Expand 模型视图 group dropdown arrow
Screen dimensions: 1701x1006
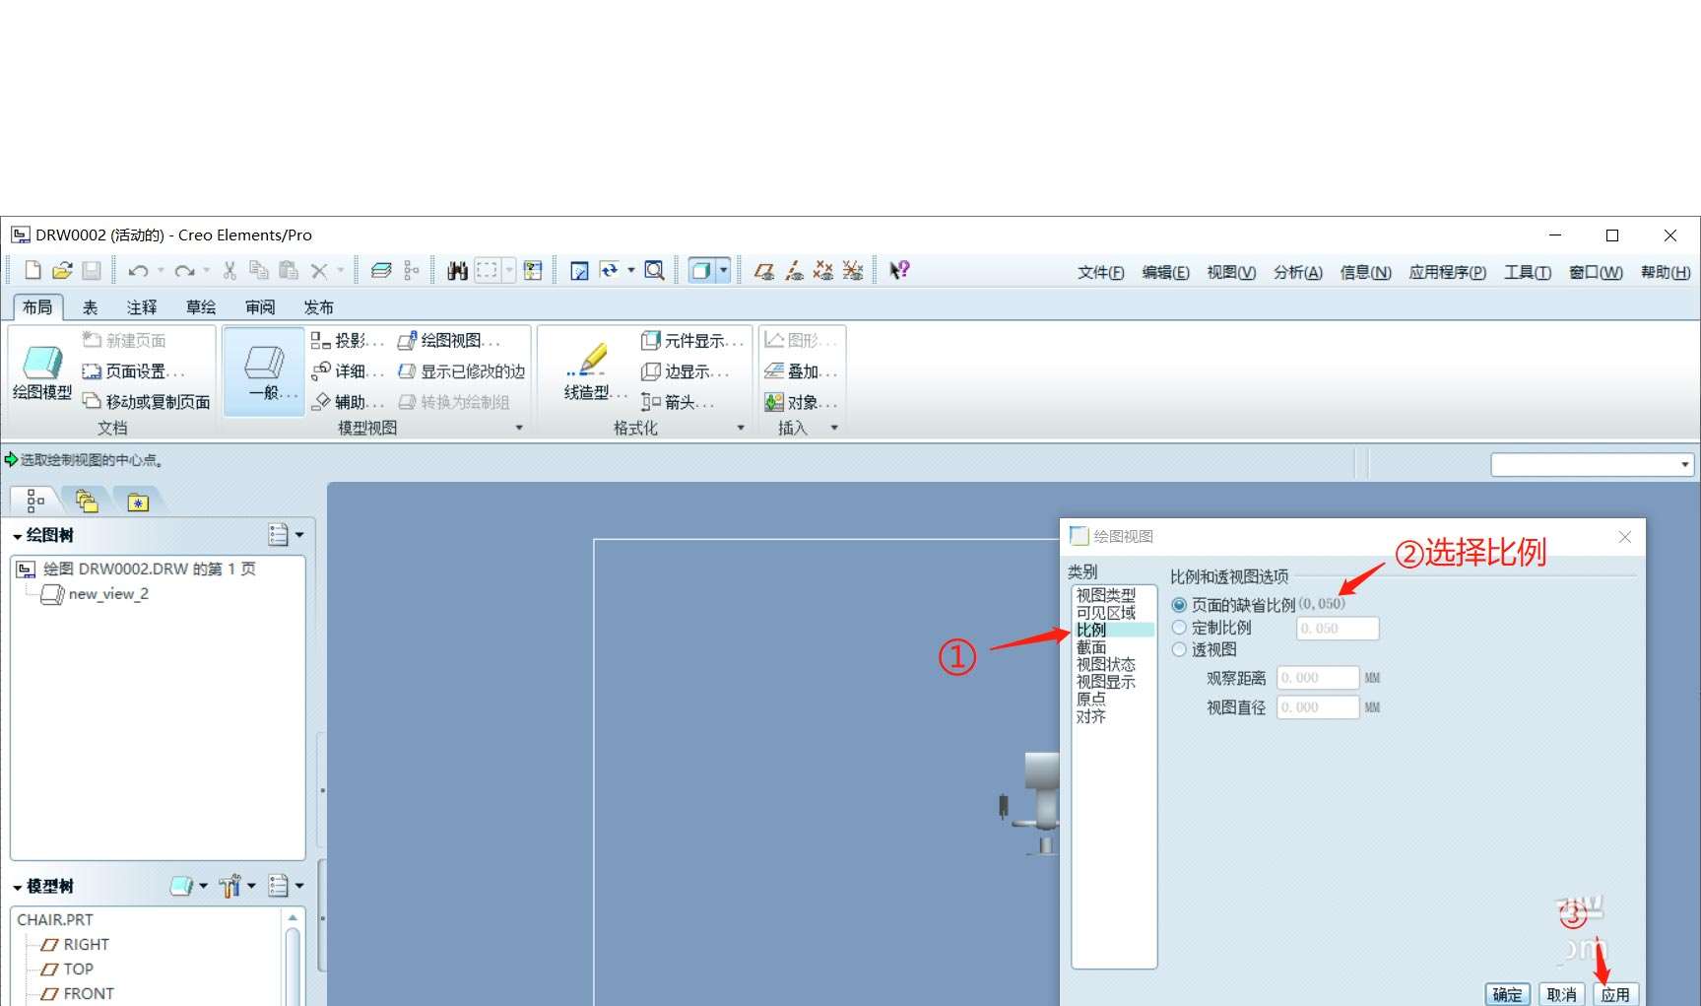519,428
